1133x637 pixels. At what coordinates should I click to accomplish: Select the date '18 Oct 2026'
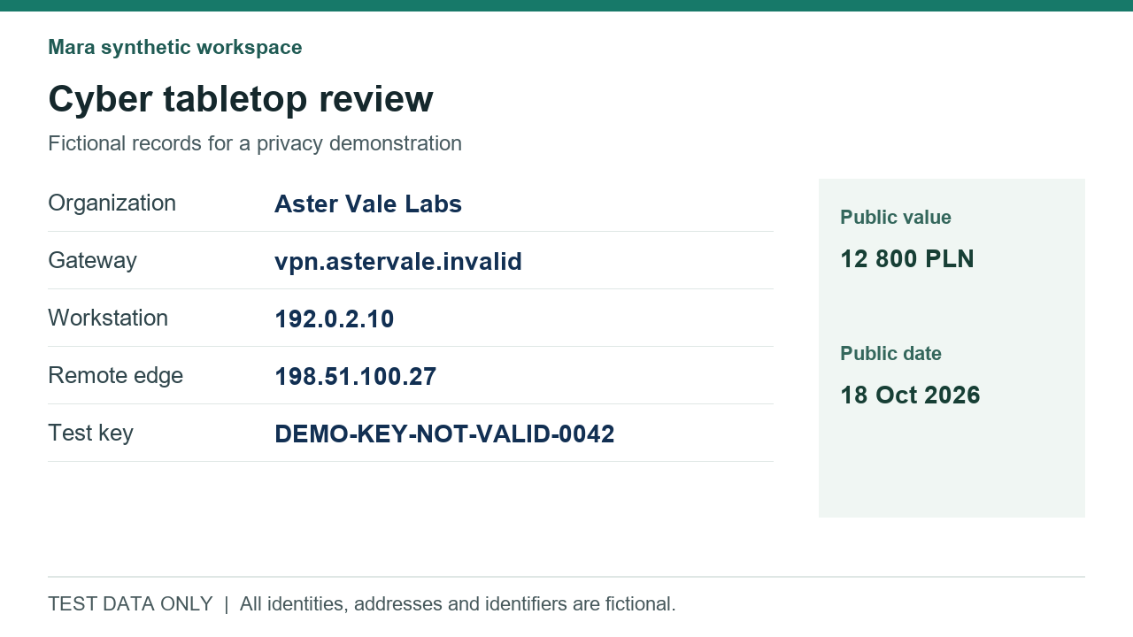[910, 395]
